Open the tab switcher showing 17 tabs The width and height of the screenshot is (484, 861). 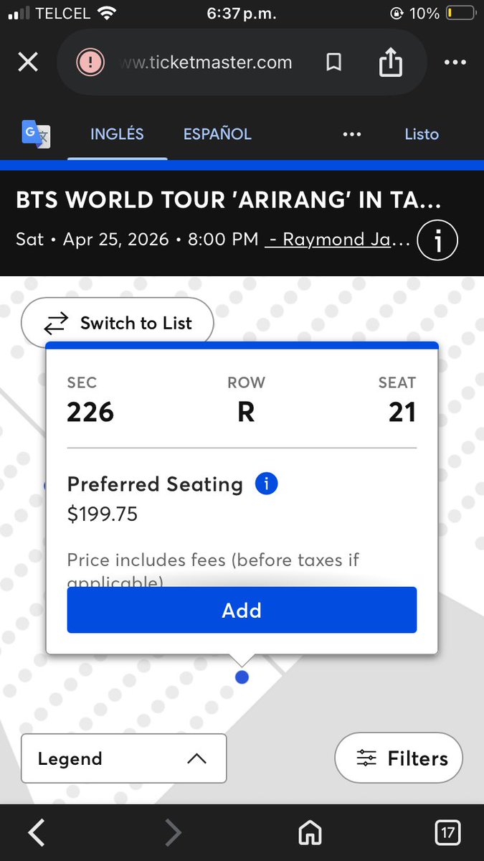pos(447,833)
